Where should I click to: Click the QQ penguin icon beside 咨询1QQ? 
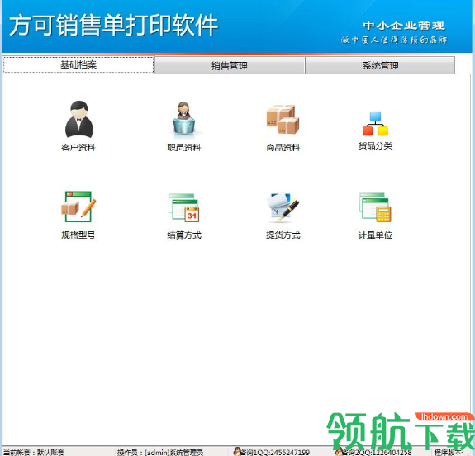236,451
